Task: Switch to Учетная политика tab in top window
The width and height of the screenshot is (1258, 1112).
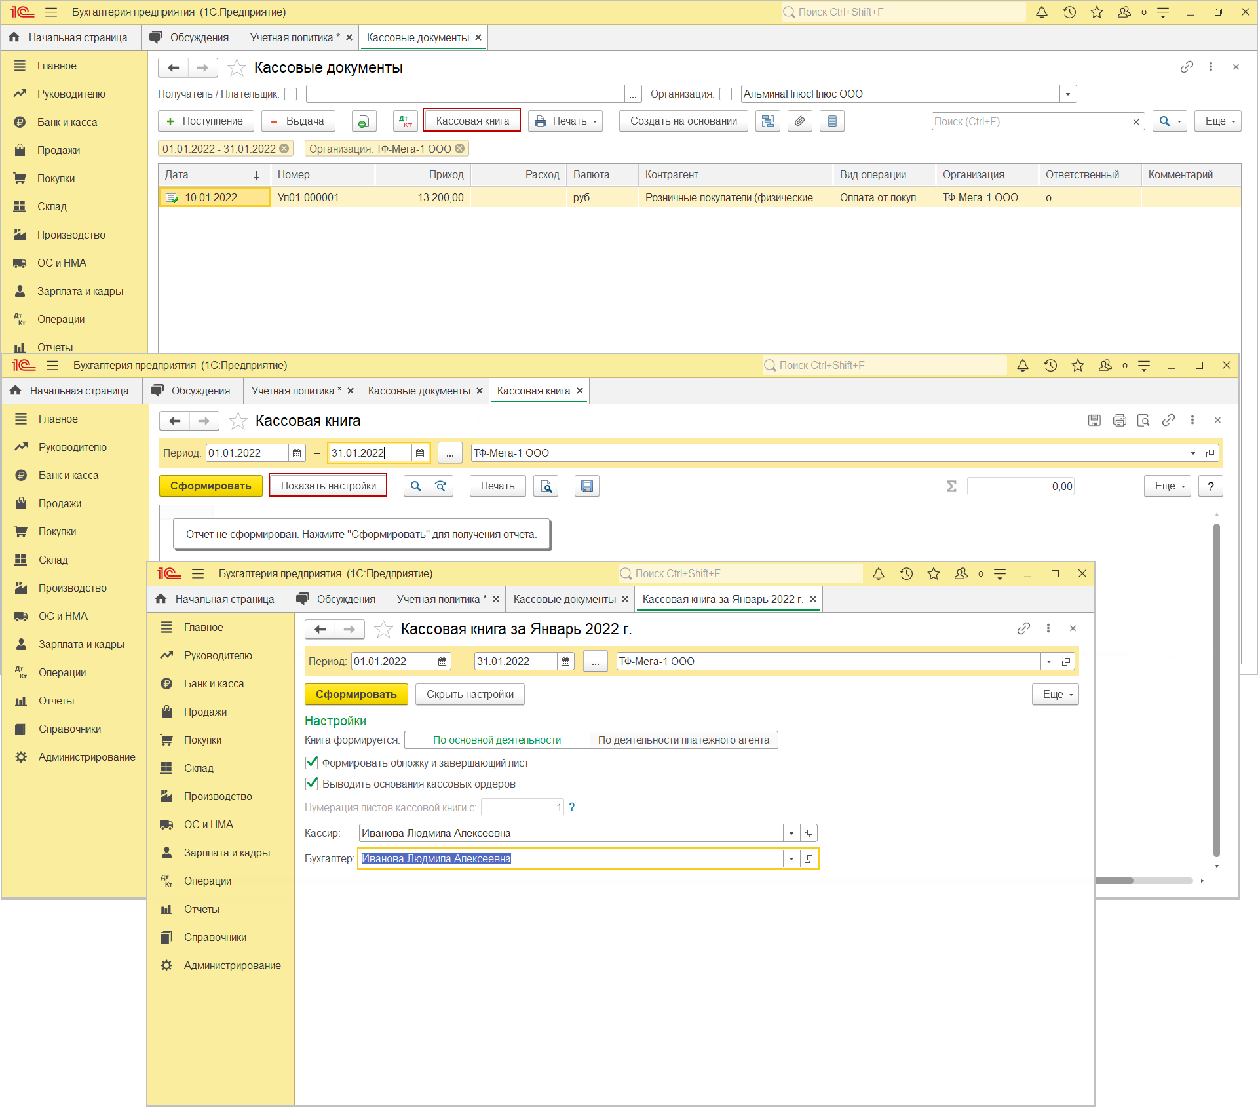Action: pos(292,38)
